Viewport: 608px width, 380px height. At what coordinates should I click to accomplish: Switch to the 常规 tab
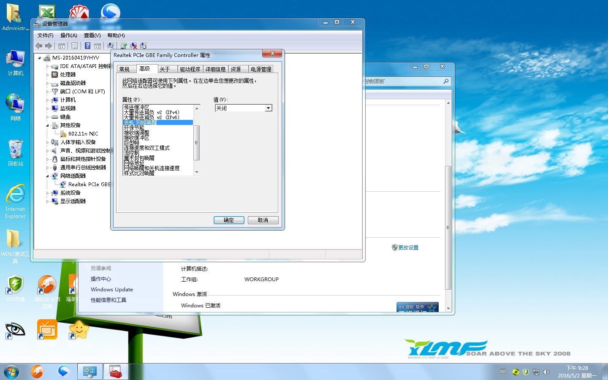tap(126, 69)
